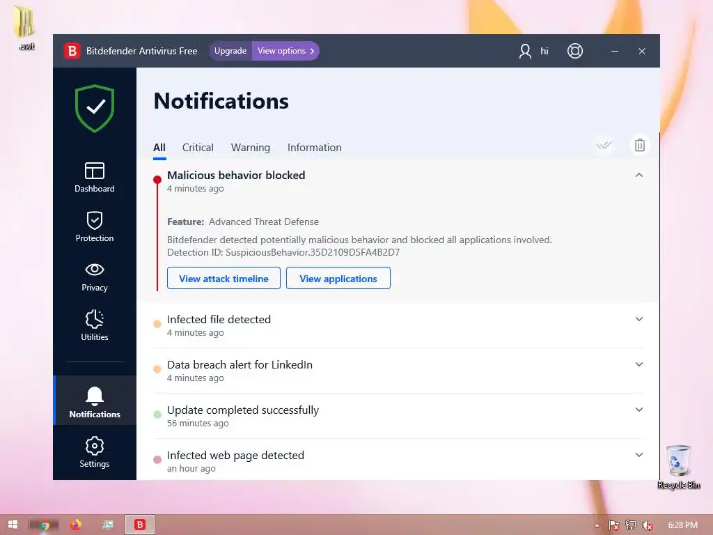Image resolution: width=713 pixels, height=535 pixels.
Task: Mark all notifications as read
Action: click(x=604, y=145)
